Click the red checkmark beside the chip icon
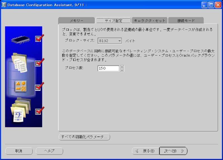The image size is (223, 160). coord(39,38)
